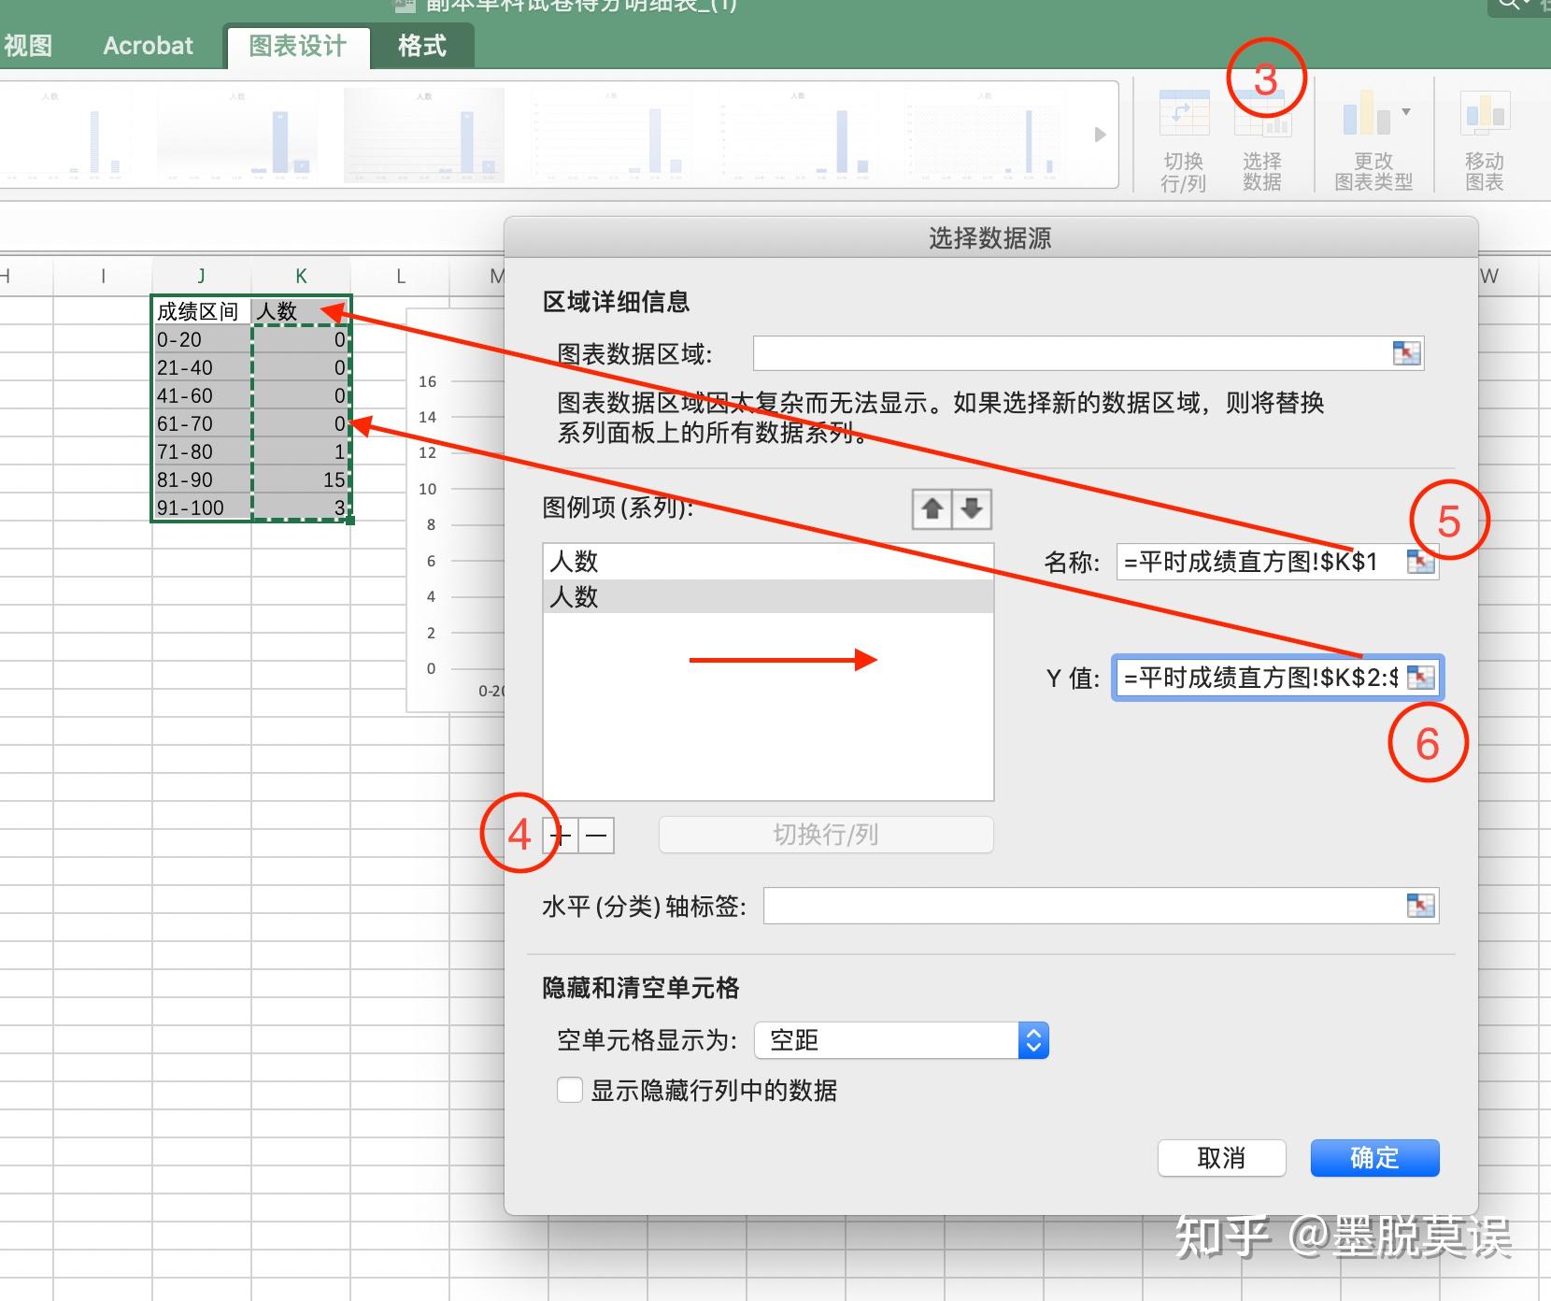Click range picker icon for series name
Image resolution: width=1551 pixels, height=1301 pixels.
(x=1420, y=562)
